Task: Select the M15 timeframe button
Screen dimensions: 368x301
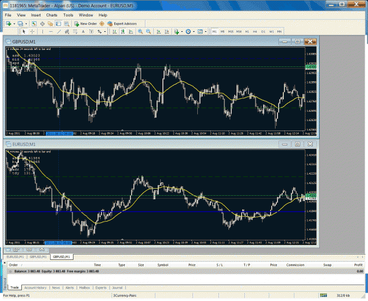Action: [x=231, y=32]
